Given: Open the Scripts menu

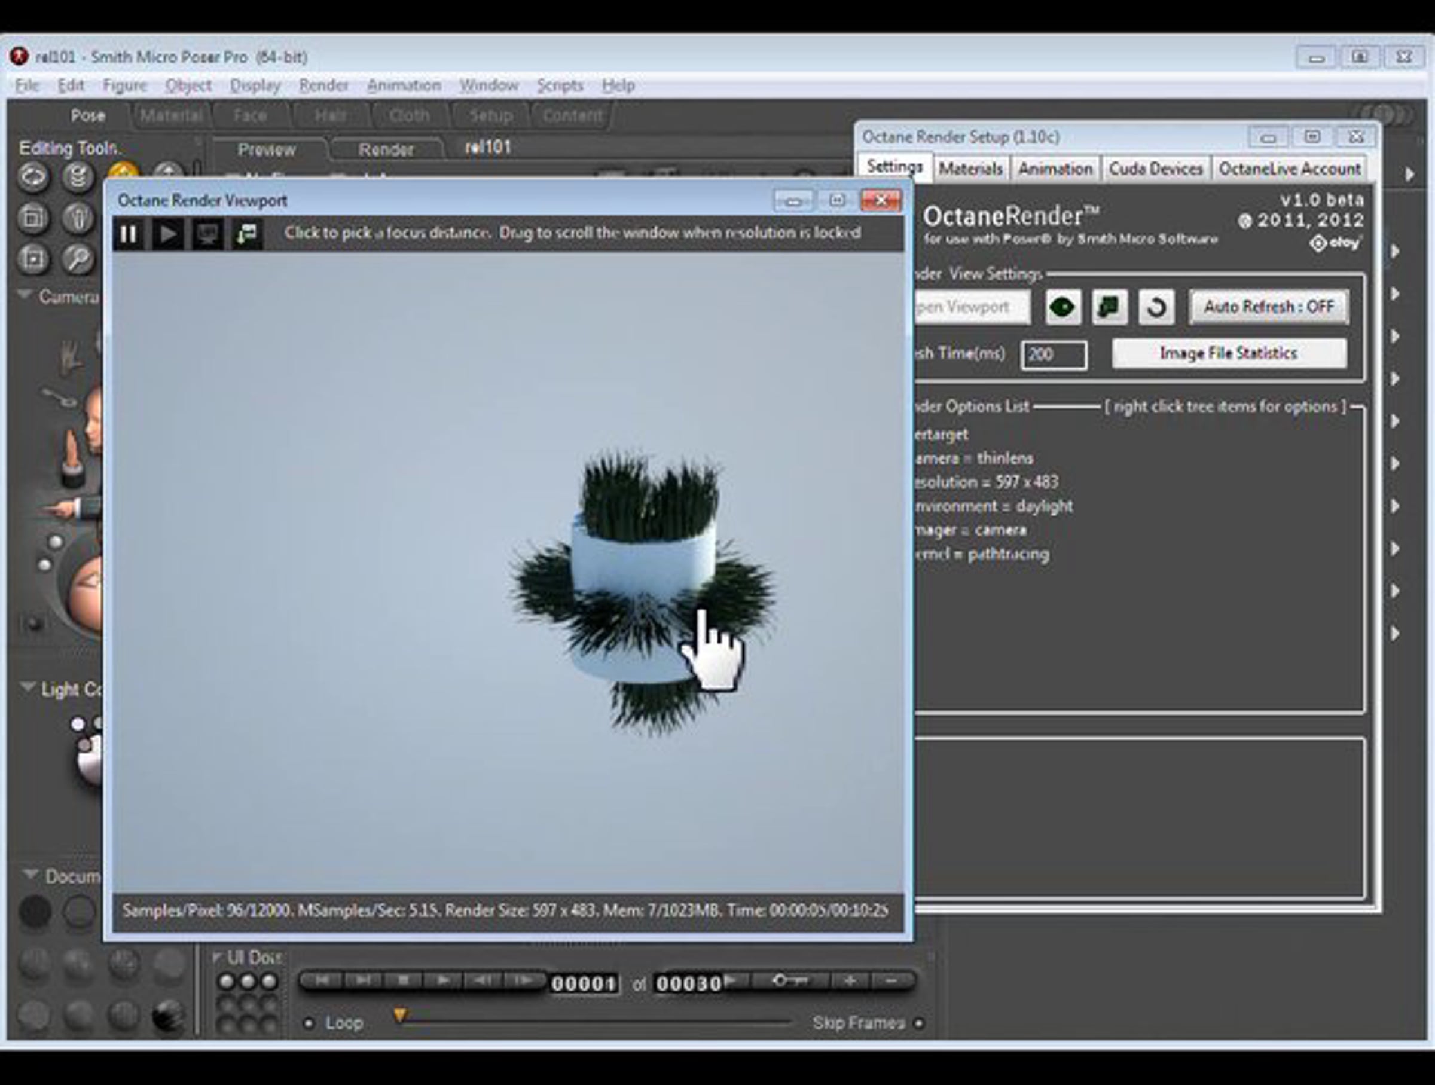Looking at the screenshot, I should click(x=560, y=85).
